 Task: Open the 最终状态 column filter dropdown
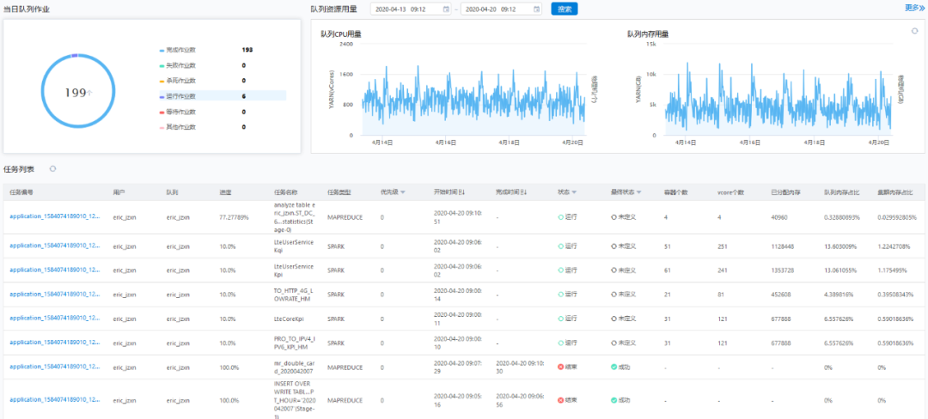coord(638,192)
